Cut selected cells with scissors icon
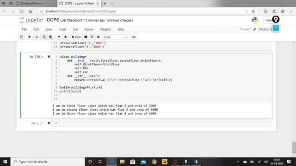 click(x=37, y=37)
